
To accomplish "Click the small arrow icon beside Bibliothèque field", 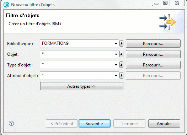I will pos(121,43).
